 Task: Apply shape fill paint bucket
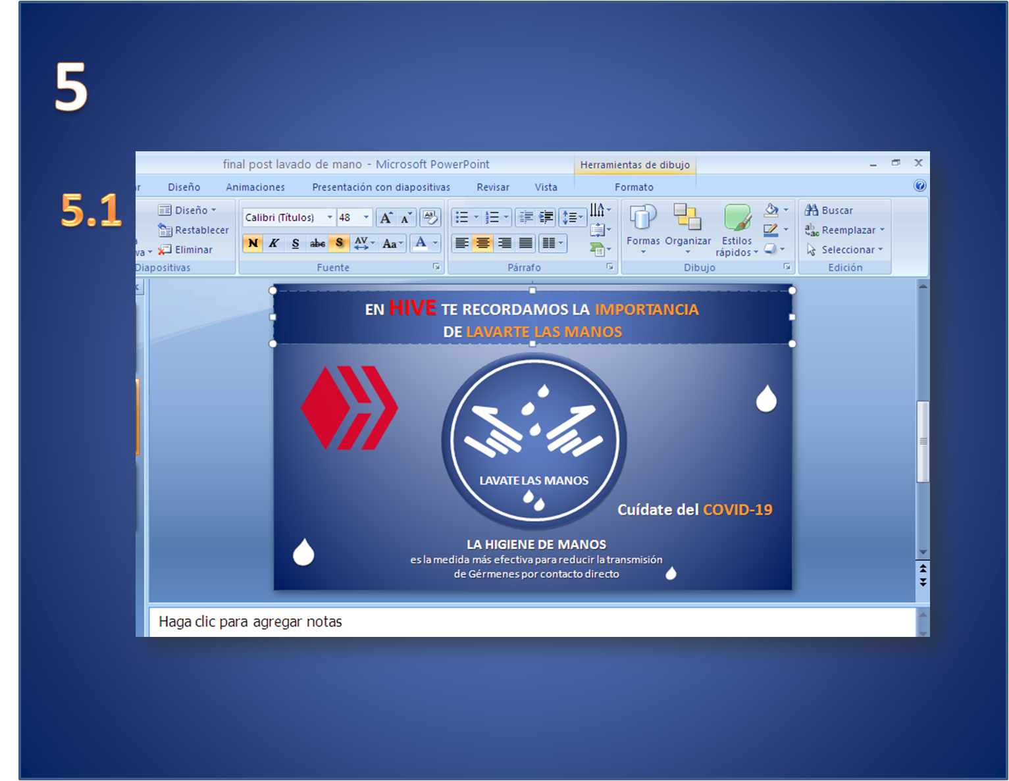coord(771,210)
